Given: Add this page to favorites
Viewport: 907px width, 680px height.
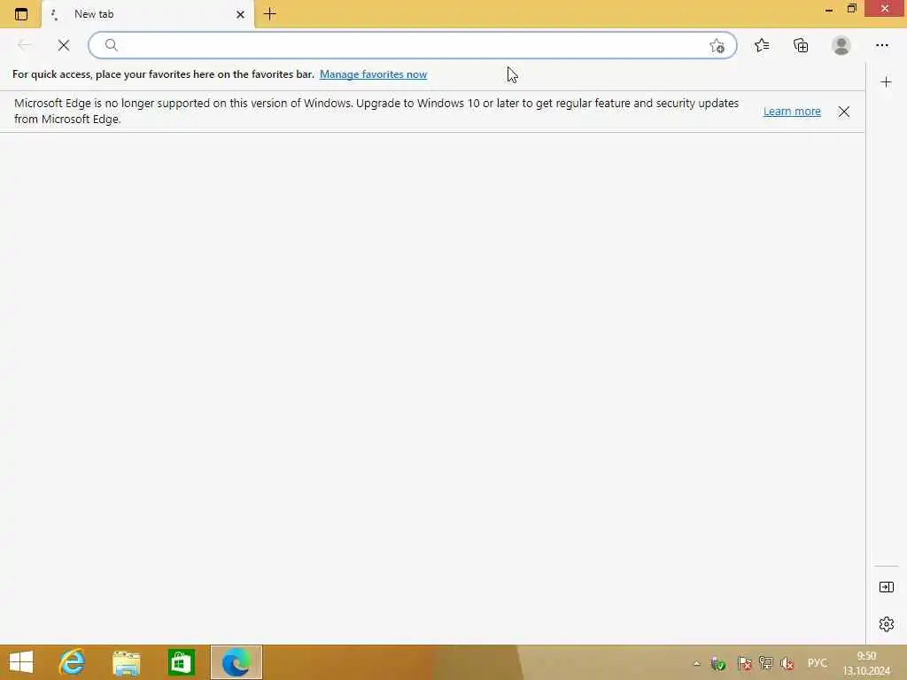Looking at the screenshot, I should pyautogui.click(x=717, y=46).
